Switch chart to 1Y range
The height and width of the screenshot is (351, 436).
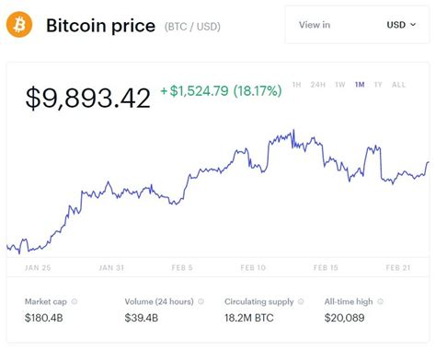[x=378, y=85]
